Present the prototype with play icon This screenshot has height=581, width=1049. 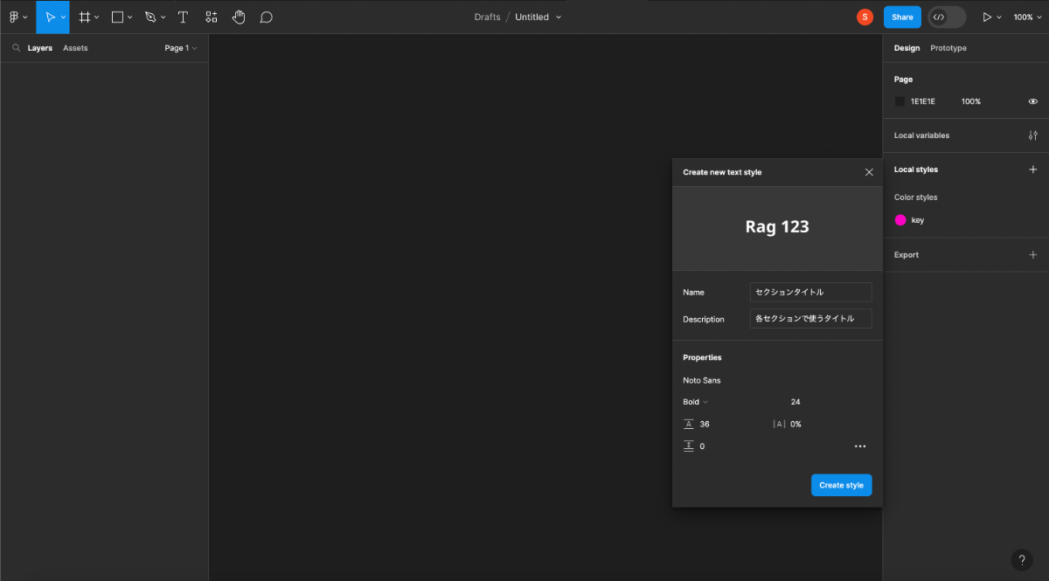point(987,17)
